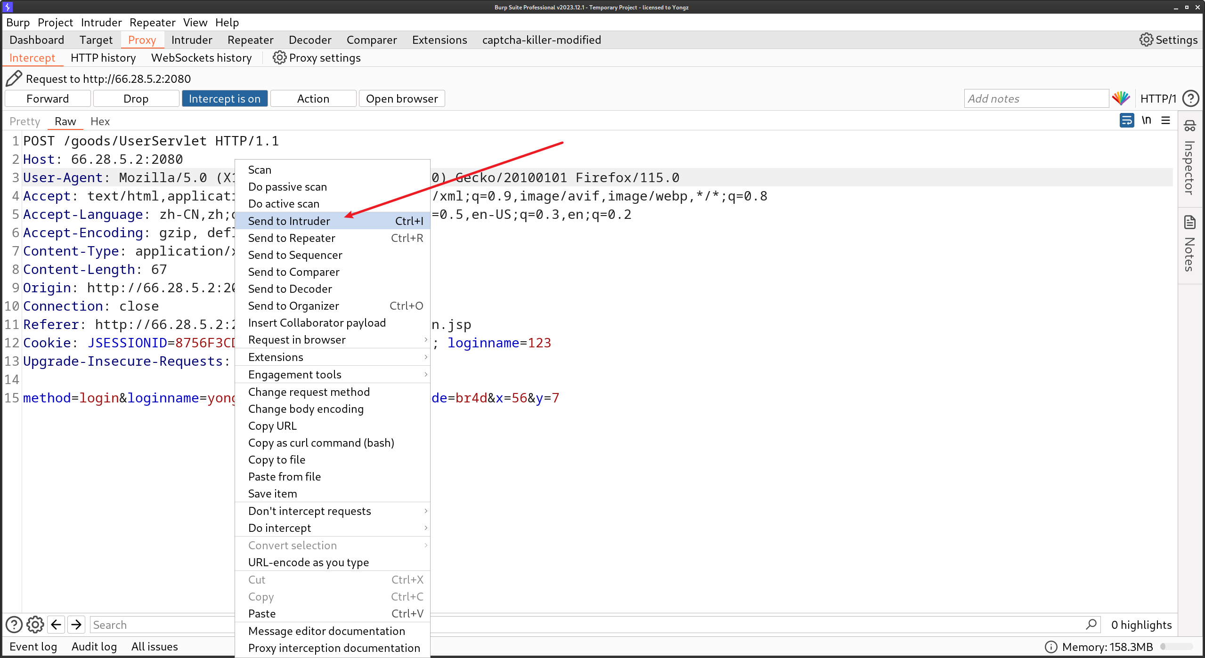This screenshot has height=658, width=1205.
Task: Click the pencil edit icon beside Request
Action: pyautogui.click(x=14, y=79)
